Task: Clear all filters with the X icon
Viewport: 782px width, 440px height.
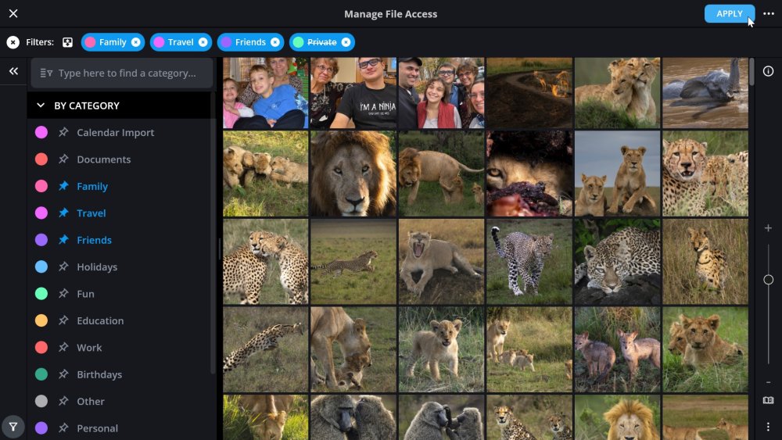Action: (x=13, y=42)
